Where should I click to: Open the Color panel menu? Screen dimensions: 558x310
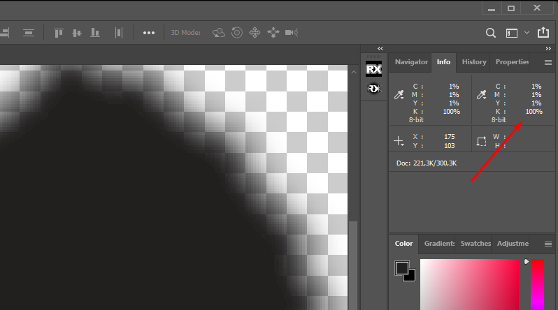coord(548,244)
